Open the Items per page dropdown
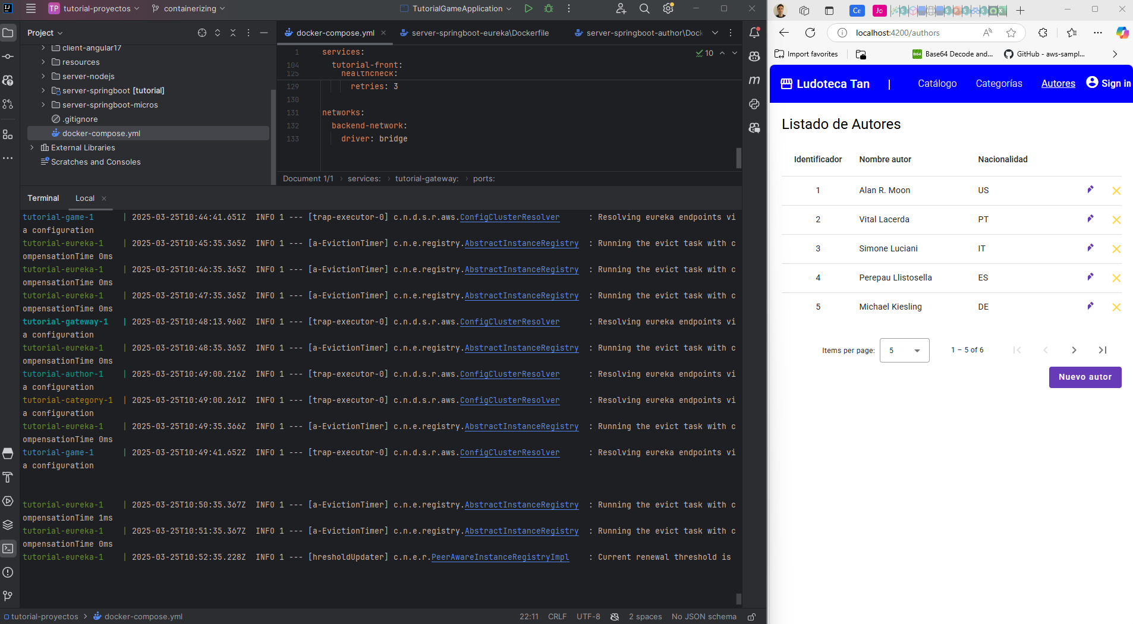 coord(904,350)
